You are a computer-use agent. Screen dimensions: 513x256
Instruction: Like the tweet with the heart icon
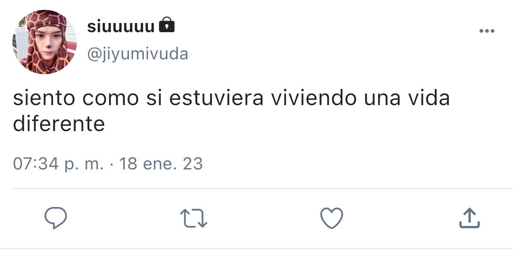coord(332,218)
